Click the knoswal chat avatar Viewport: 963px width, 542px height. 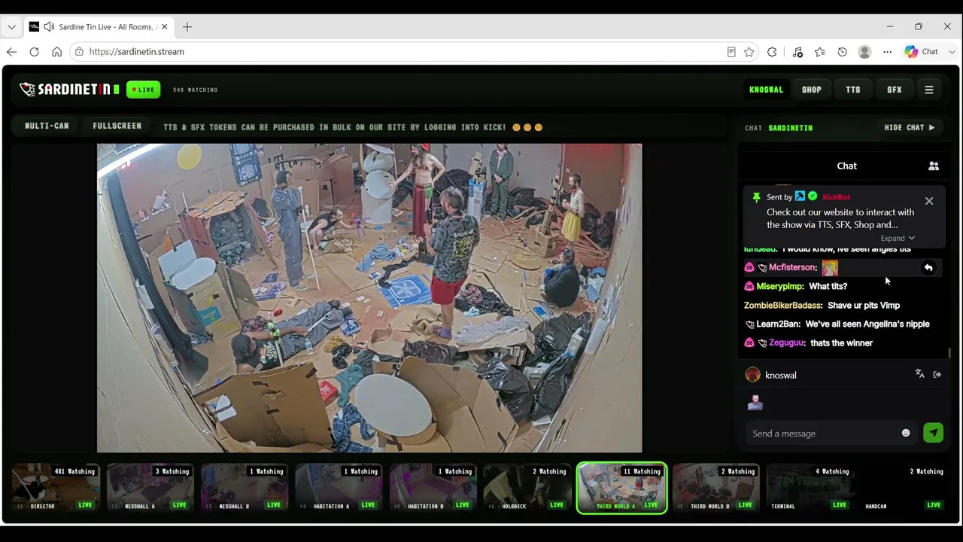tap(752, 375)
